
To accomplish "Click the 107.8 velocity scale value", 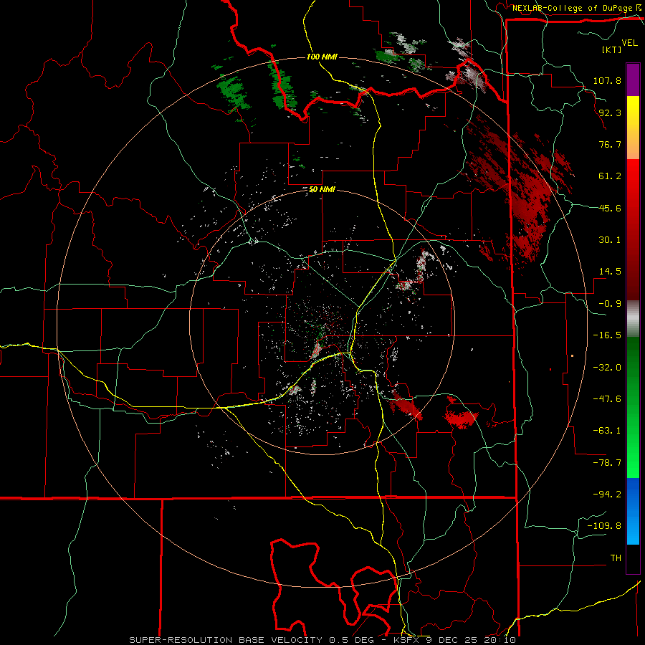I will pos(607,80).
